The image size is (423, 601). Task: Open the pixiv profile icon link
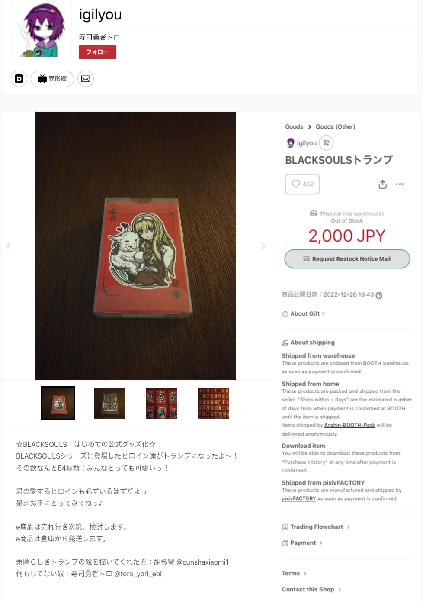tap(19, 79)
